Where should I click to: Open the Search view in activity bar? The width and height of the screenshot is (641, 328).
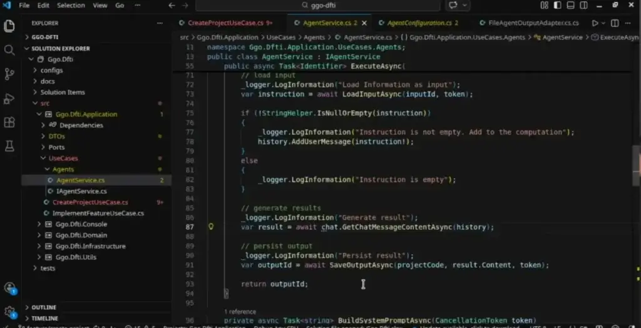9,50
